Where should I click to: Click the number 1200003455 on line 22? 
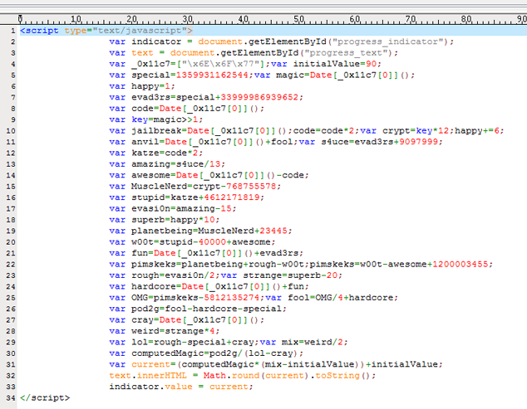tap(461, 265)
